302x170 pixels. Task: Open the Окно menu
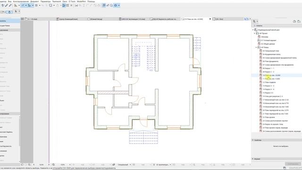tap(65, 1)
